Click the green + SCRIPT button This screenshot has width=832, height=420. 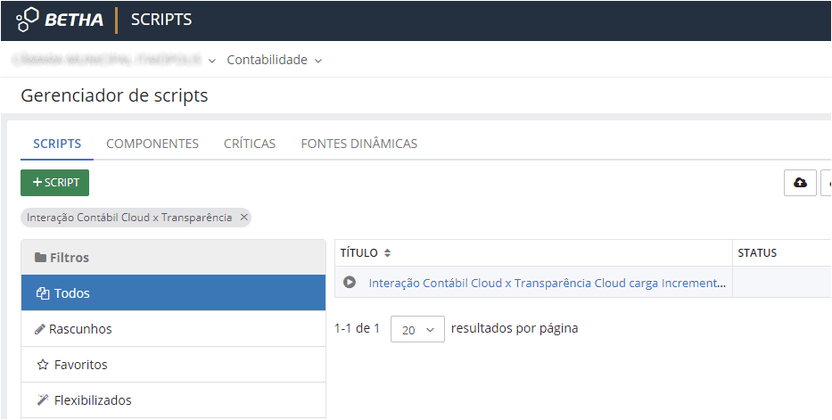55,183
